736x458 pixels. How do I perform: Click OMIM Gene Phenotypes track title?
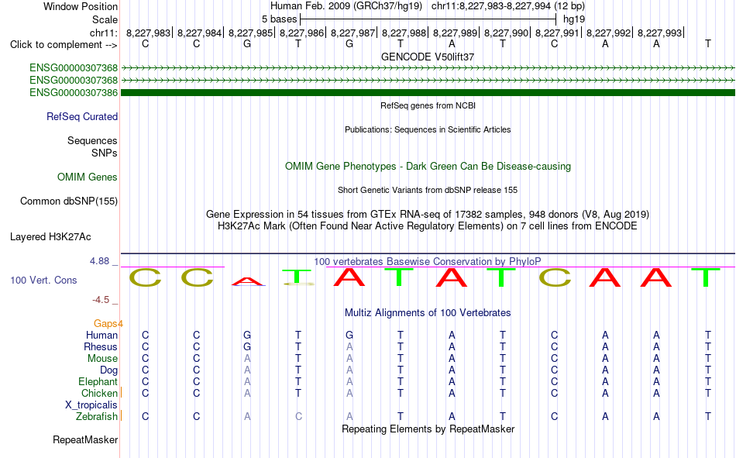(x=428, y=167)
